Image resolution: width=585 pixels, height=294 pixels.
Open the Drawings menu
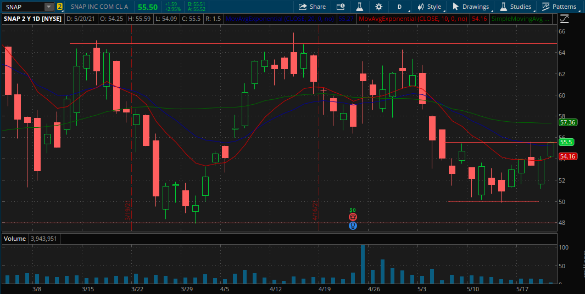[470, 7]
